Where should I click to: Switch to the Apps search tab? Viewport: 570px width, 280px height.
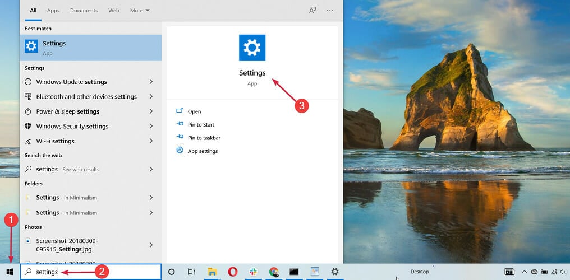coord(53,10)
